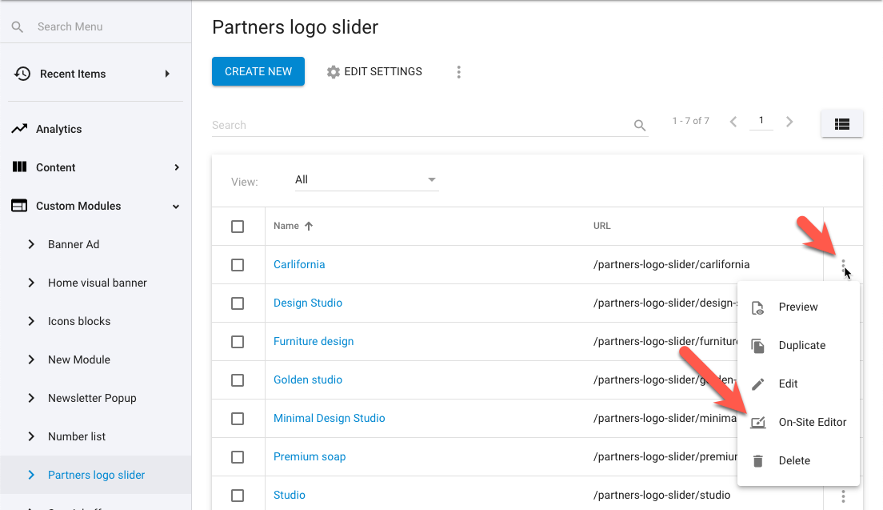This screenshot has width=883, height=510.
Task: Click the search magnifier icon beside the pager
Action: point(639,125)
